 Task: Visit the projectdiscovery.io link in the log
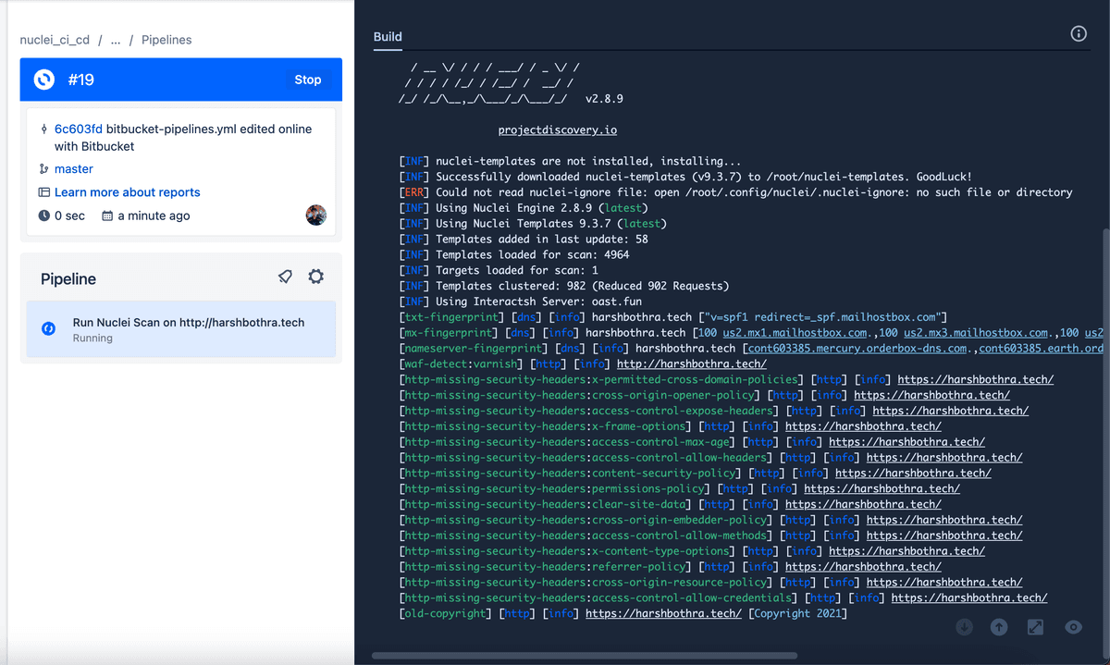(557, 129)
